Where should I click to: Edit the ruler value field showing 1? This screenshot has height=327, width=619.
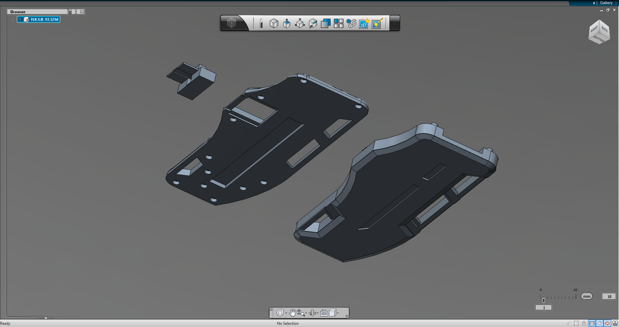click(544, 308)
